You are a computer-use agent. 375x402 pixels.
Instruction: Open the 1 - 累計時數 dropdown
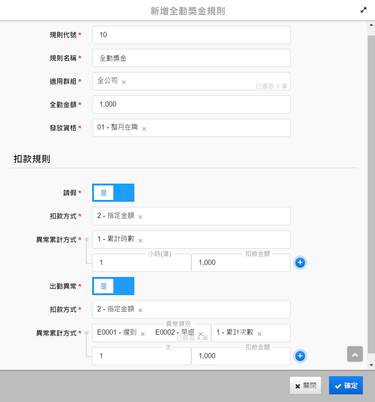point(209,240)
